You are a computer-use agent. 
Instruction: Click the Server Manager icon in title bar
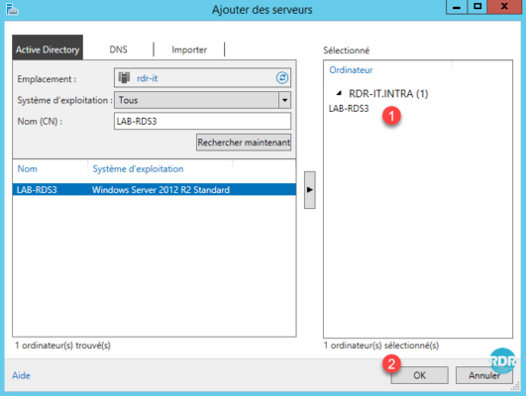(x=12, y=9)
